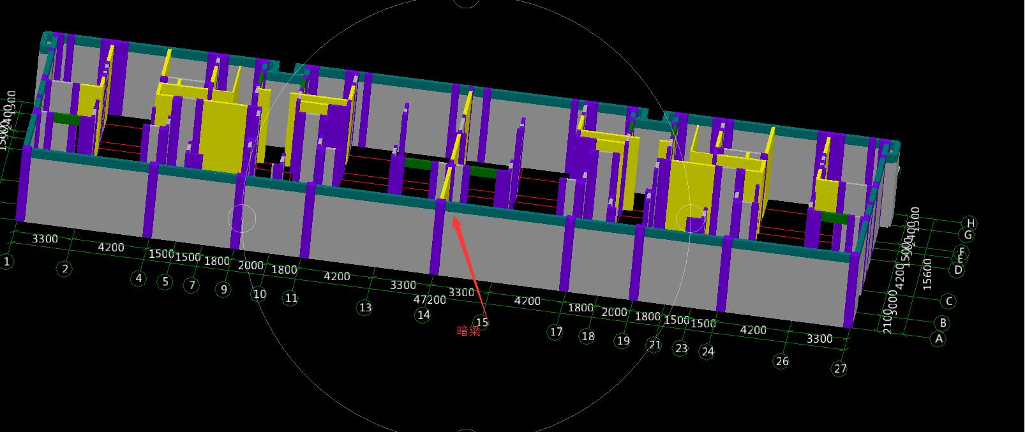The width and height of the screenshot is (1025, 432).
Task: Select axis bubble letter H
Action: 970,223
